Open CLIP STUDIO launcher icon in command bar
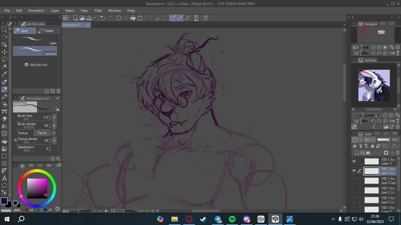Screen dimensions: 401x225 click(65, 18)
